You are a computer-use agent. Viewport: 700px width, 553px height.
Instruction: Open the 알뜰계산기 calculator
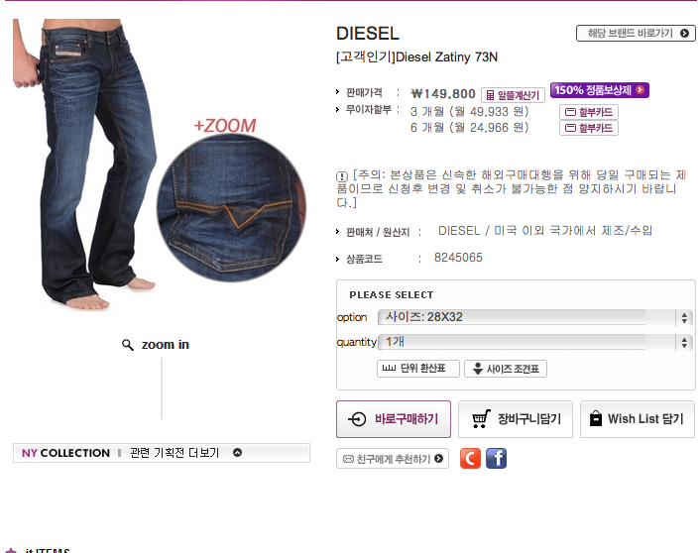coord(513,95)
